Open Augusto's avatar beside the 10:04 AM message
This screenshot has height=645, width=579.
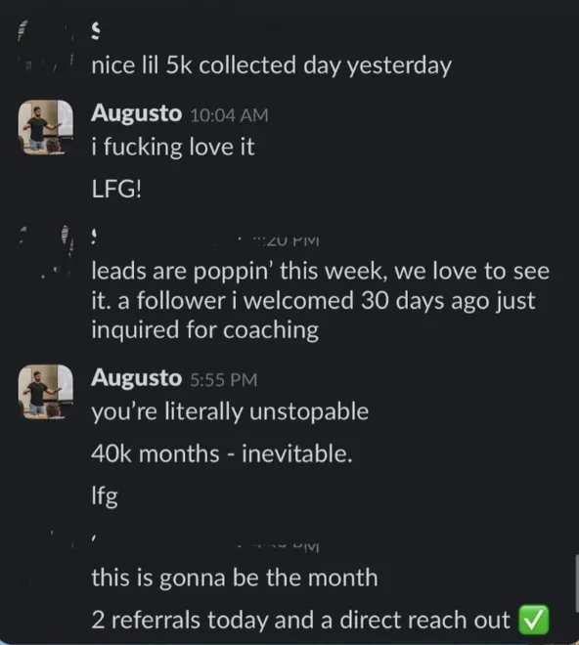[x=46, y=127]
